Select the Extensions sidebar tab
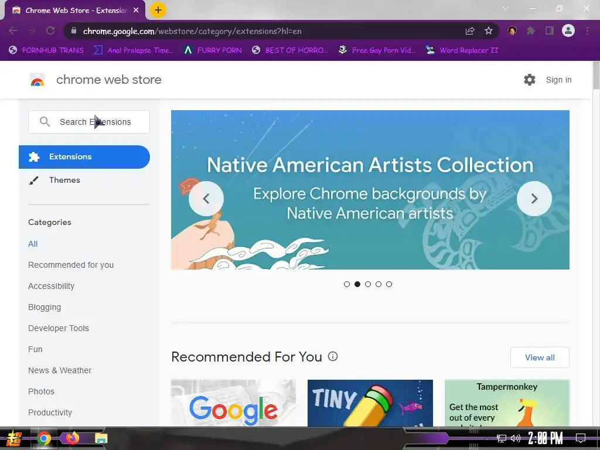The image size is (600, 450). click(84, 157)
